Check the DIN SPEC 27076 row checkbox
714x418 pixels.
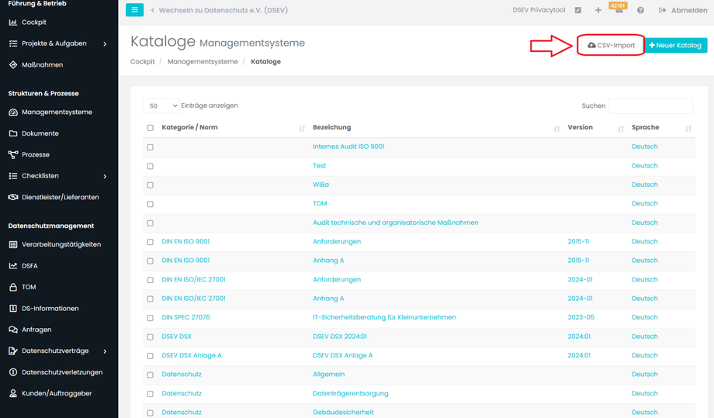tap(151, 318)
